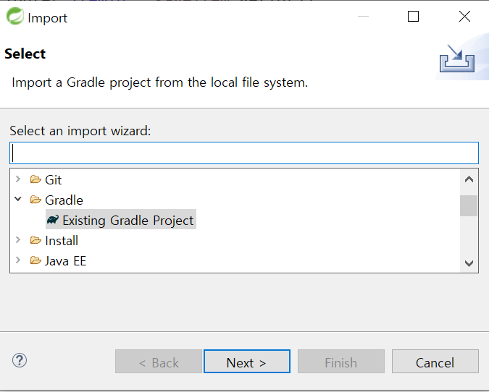Expand the Java EE category
Image resolution: width=489 pixels, height=392 pixels.
[18, 261]
